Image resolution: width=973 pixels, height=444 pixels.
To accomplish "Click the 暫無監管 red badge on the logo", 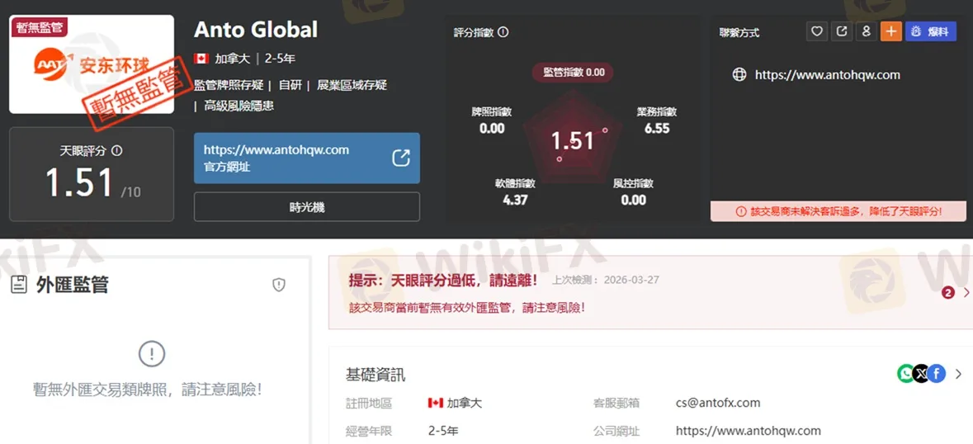I will pos(39,26).
